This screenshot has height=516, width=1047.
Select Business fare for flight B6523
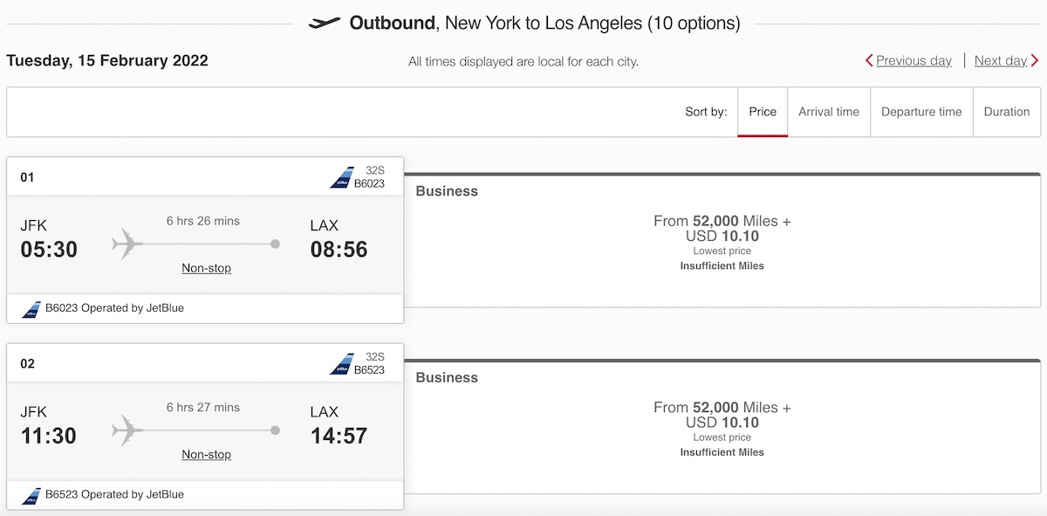[722, 427]
